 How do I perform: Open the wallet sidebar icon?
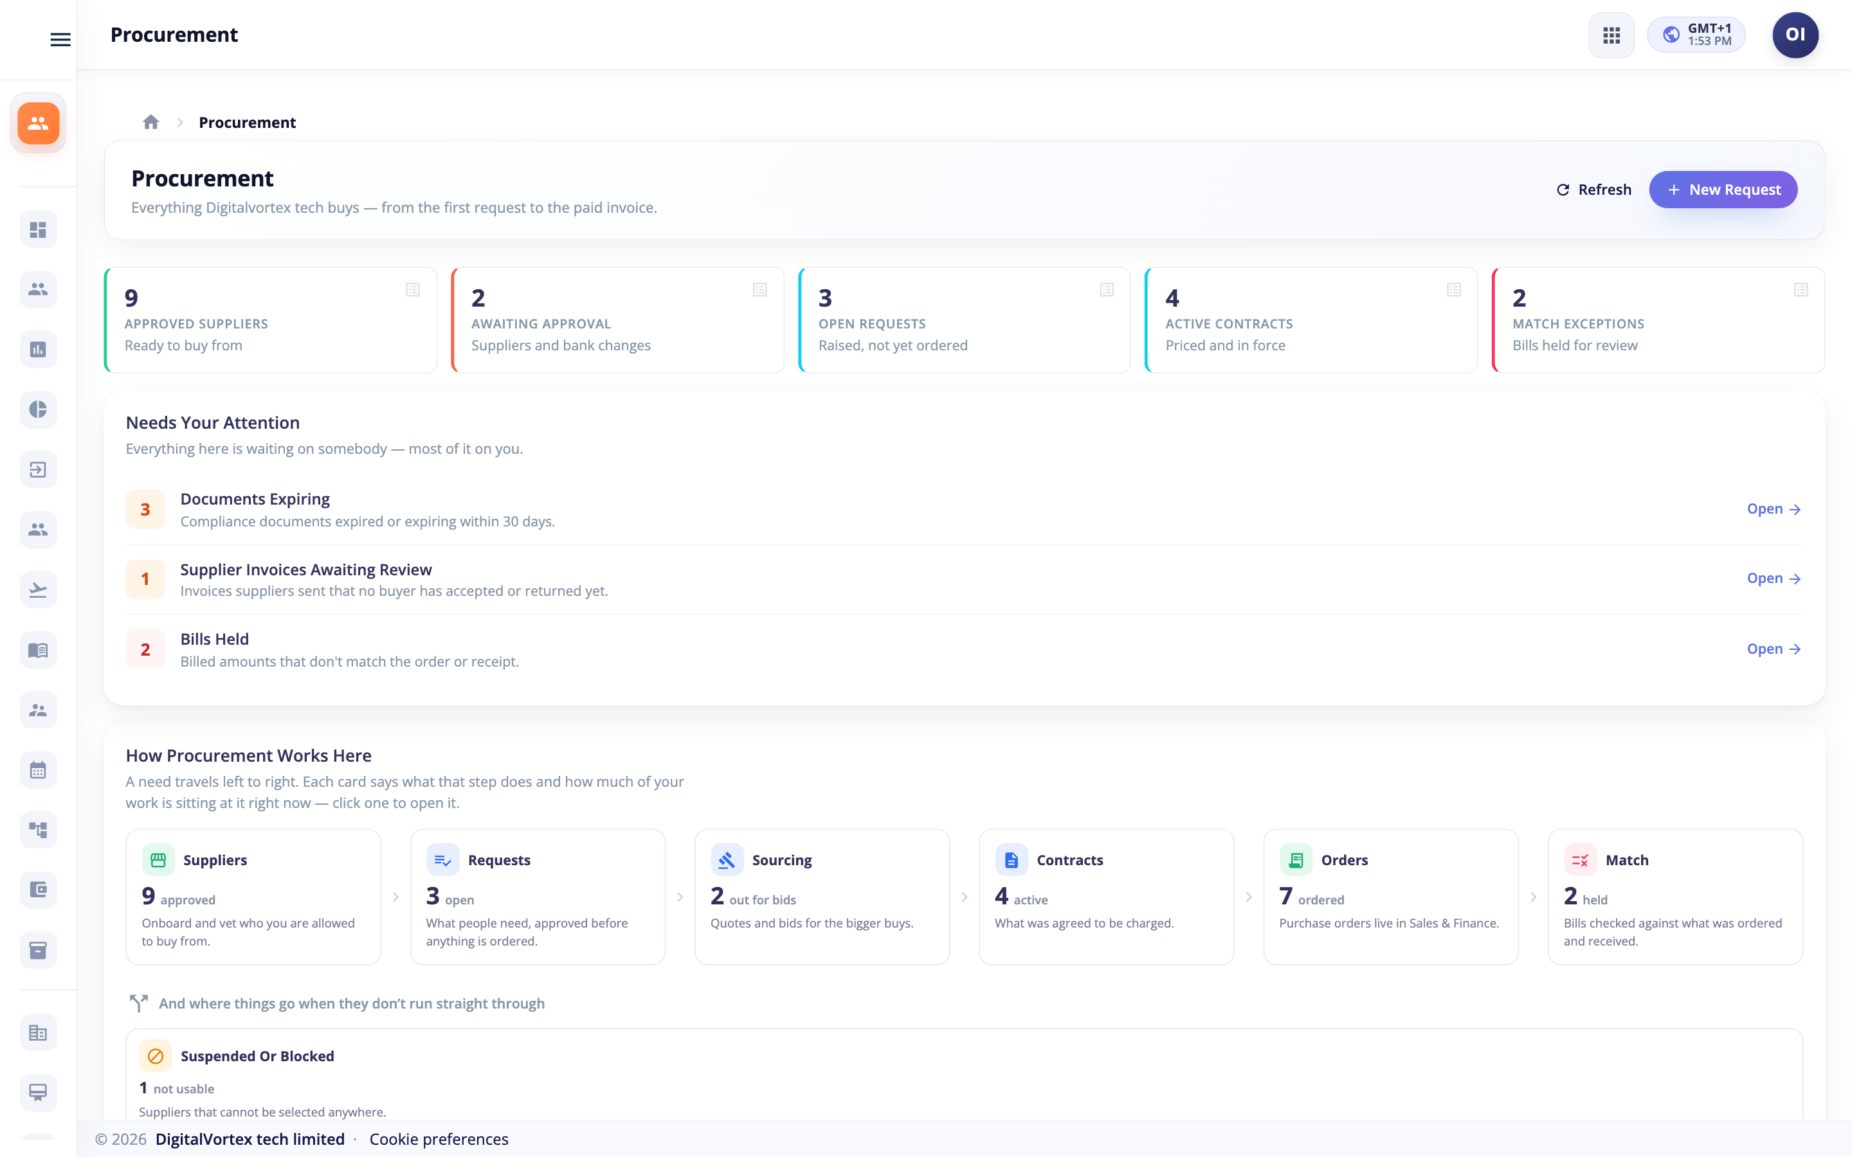click(39, 890)
